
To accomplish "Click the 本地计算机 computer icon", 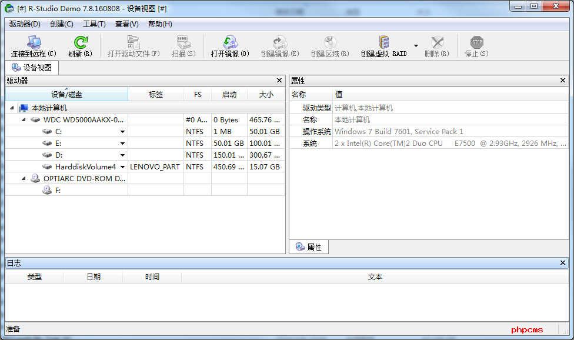I will [24, 108].
